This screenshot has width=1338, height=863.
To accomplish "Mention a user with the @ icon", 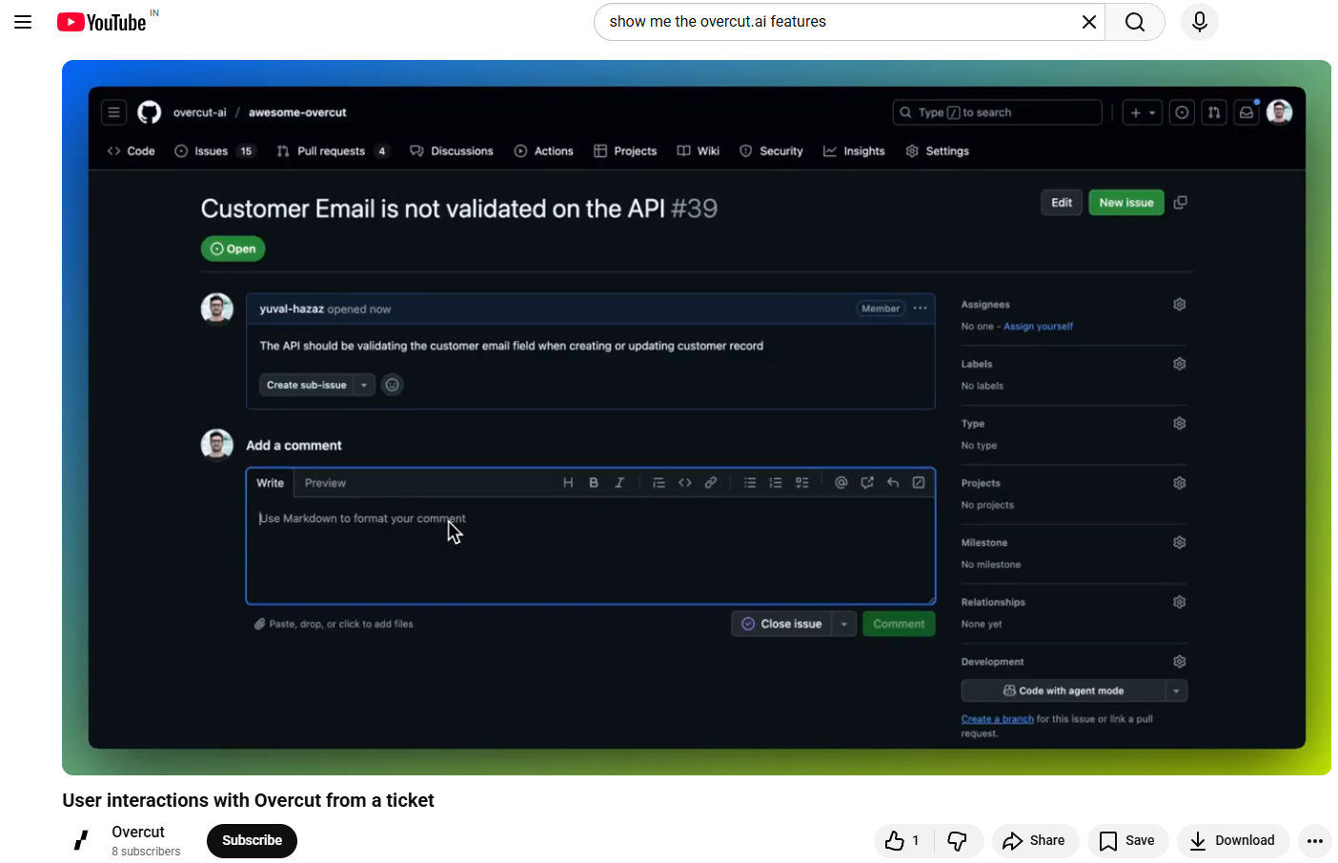I will pyautogui.click(x=841, y=483).
